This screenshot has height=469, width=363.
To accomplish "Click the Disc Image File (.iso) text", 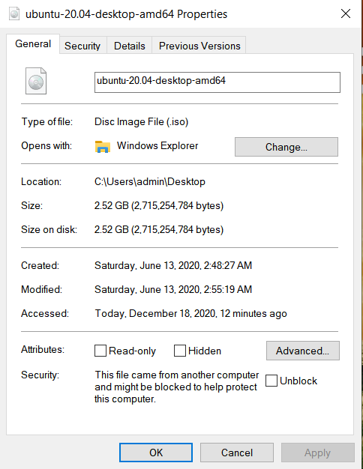I will coord(141,121).
